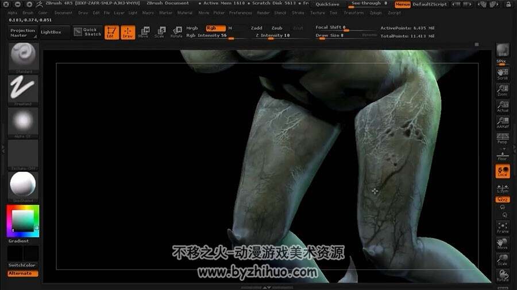The image size is (517, 290).
Task: Open the Material menu
Action: (x=185, y=13)
